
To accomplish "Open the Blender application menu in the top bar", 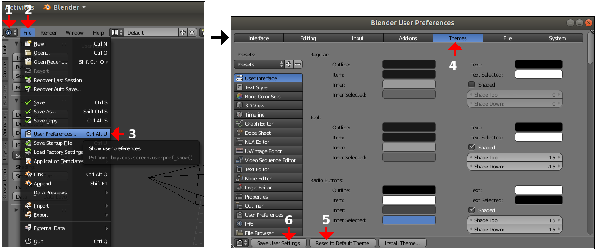I will click(65, 7).
